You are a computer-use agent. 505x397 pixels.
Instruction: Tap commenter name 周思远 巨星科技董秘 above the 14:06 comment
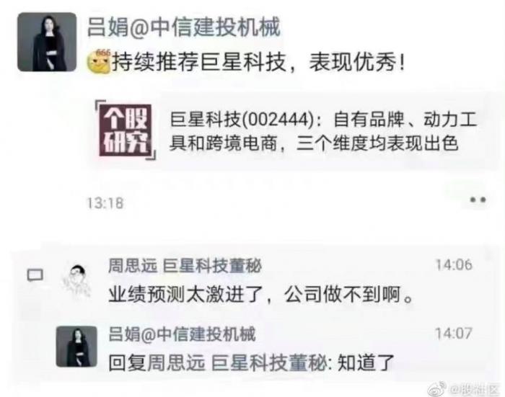pos(185,267)
